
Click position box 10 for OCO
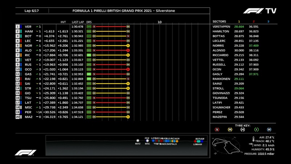(x=17, y=69)
